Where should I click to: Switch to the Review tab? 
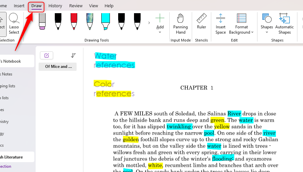tap(76, 6)
